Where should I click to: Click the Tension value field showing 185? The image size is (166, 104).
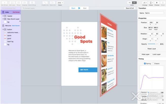click(x=161, y=92)
